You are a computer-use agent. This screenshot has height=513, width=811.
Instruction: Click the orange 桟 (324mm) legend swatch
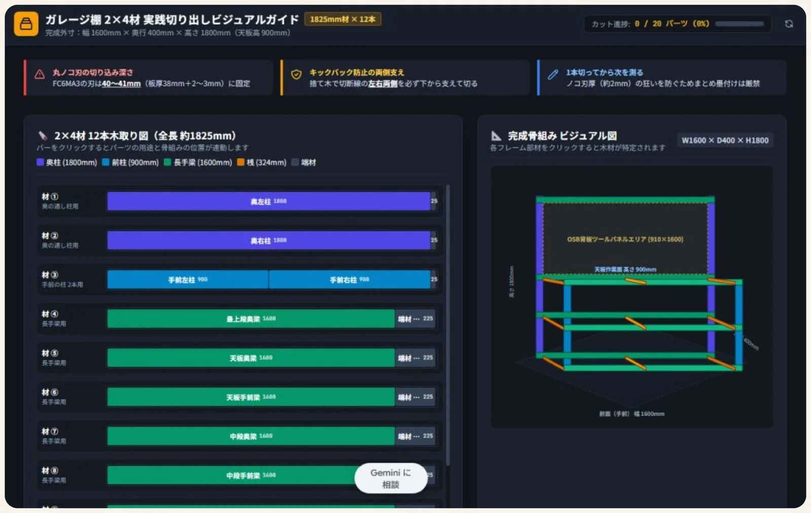(x=240, y=162)
